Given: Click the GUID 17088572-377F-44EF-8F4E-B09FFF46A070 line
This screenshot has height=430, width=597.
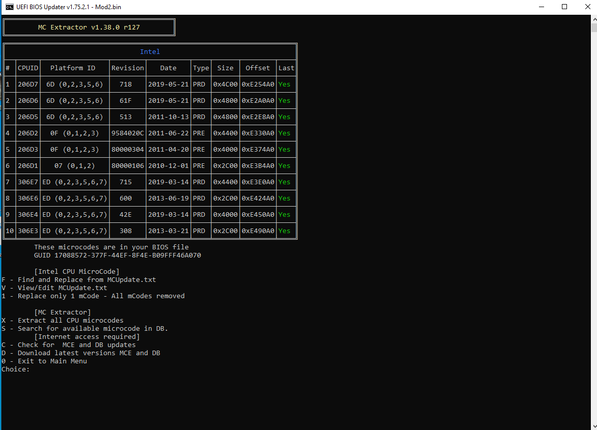Looking at the screenshot, I should tap(117, 255).
